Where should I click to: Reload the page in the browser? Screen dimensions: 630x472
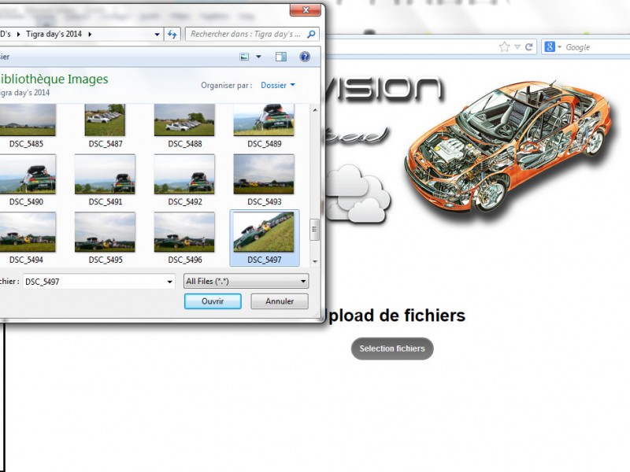point(530,47)
